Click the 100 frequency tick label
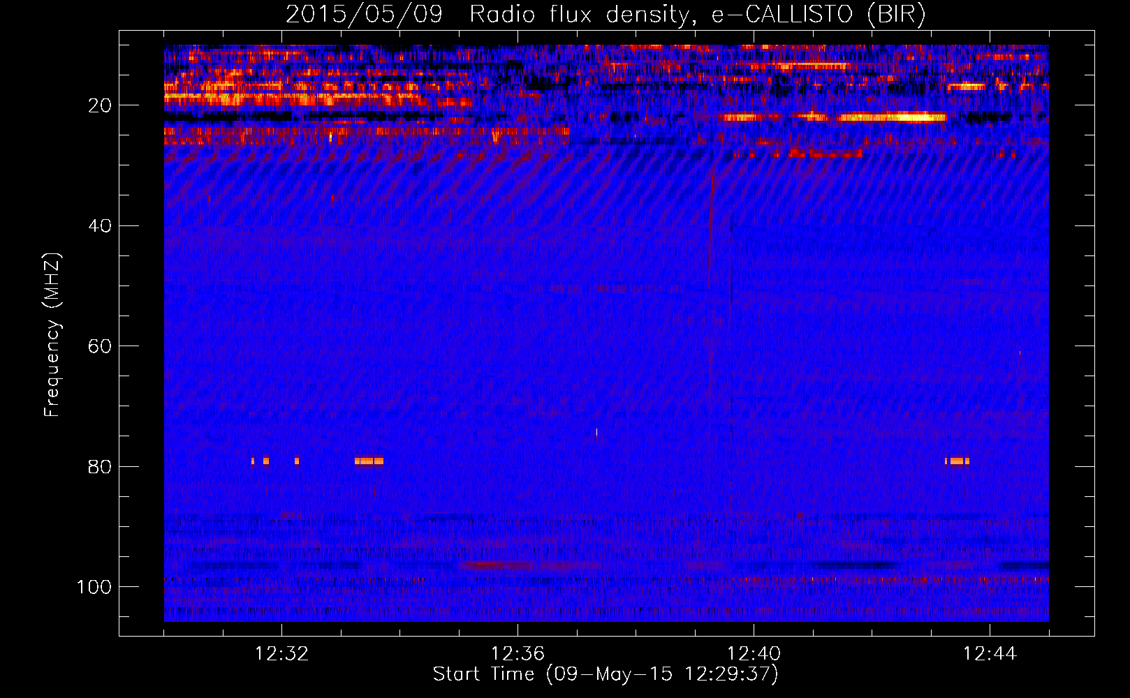 [94, 587]
